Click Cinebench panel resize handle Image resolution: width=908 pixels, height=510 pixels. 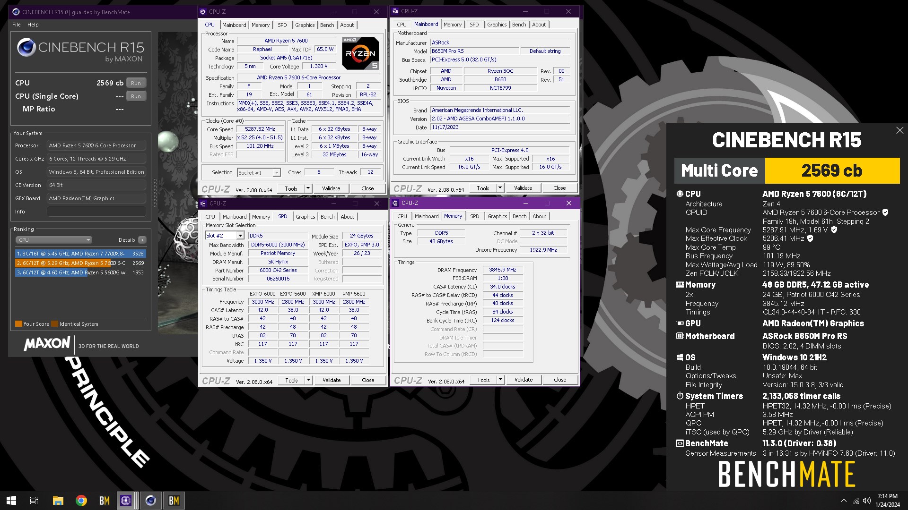tap(155, 193)
